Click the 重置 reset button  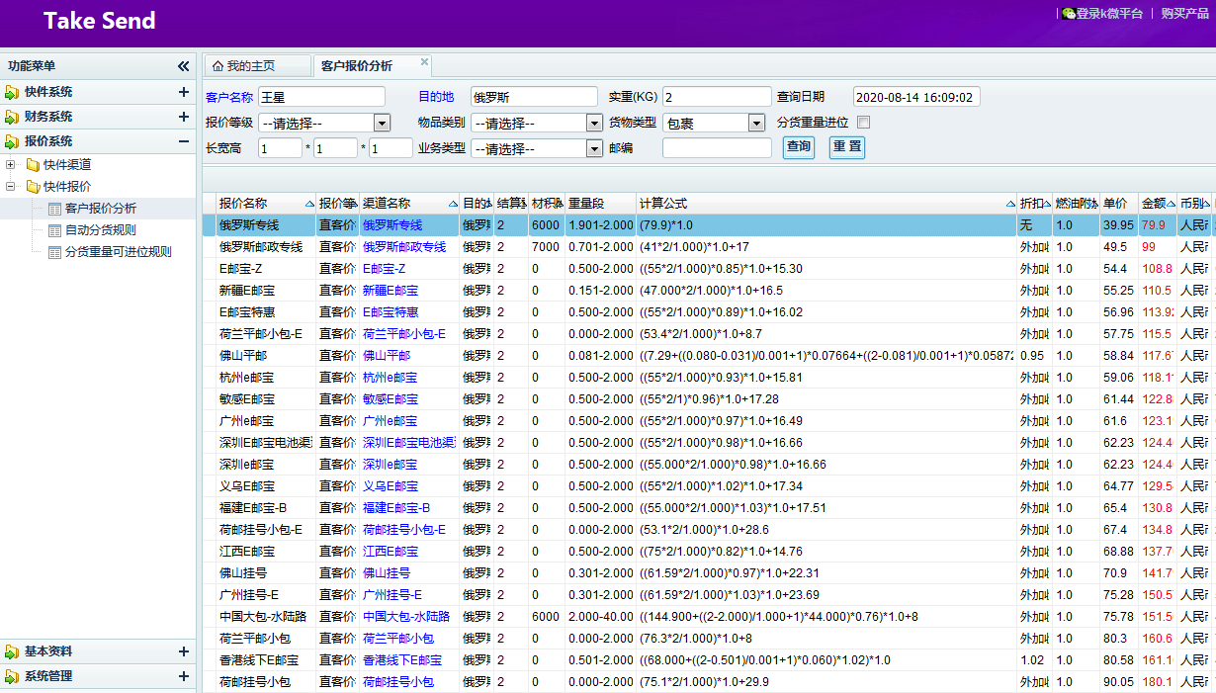click(846, 149)
